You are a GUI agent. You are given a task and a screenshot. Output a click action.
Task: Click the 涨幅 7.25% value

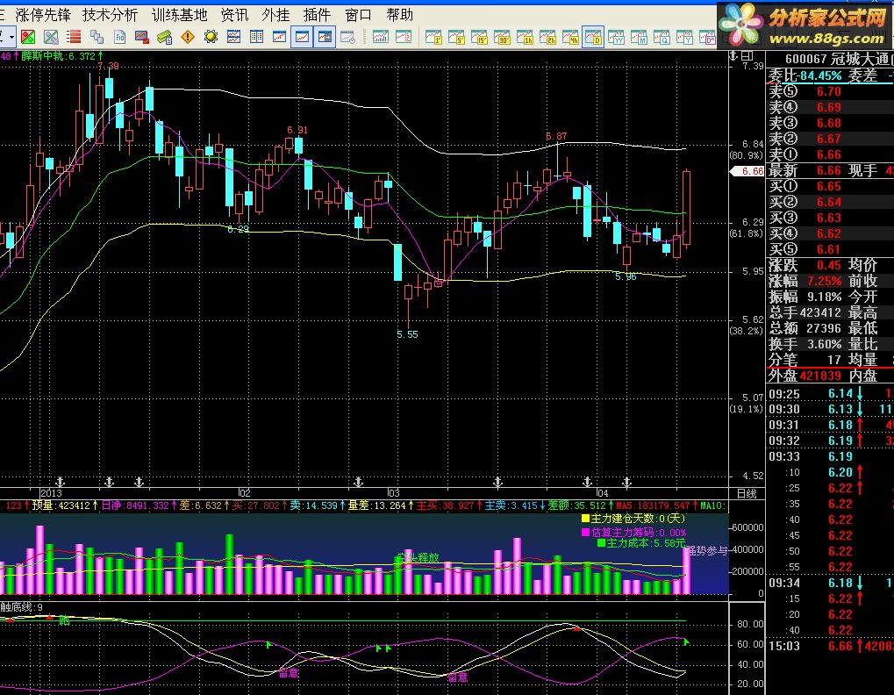824,281
